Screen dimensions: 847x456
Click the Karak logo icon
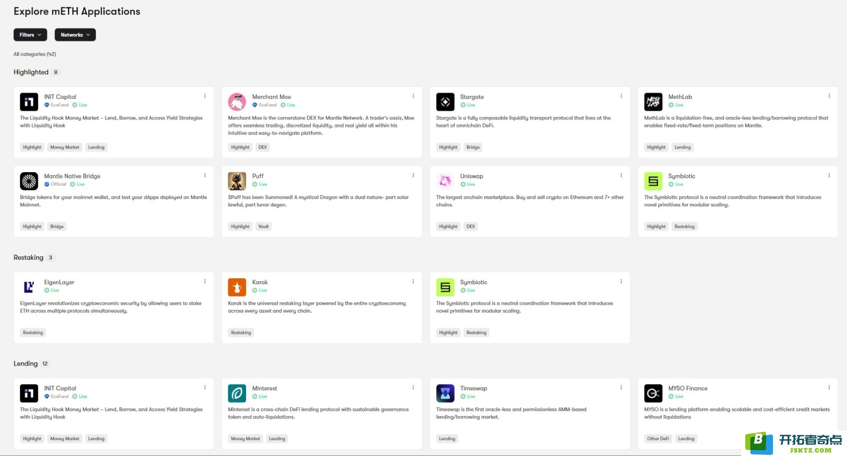point(237,287)
